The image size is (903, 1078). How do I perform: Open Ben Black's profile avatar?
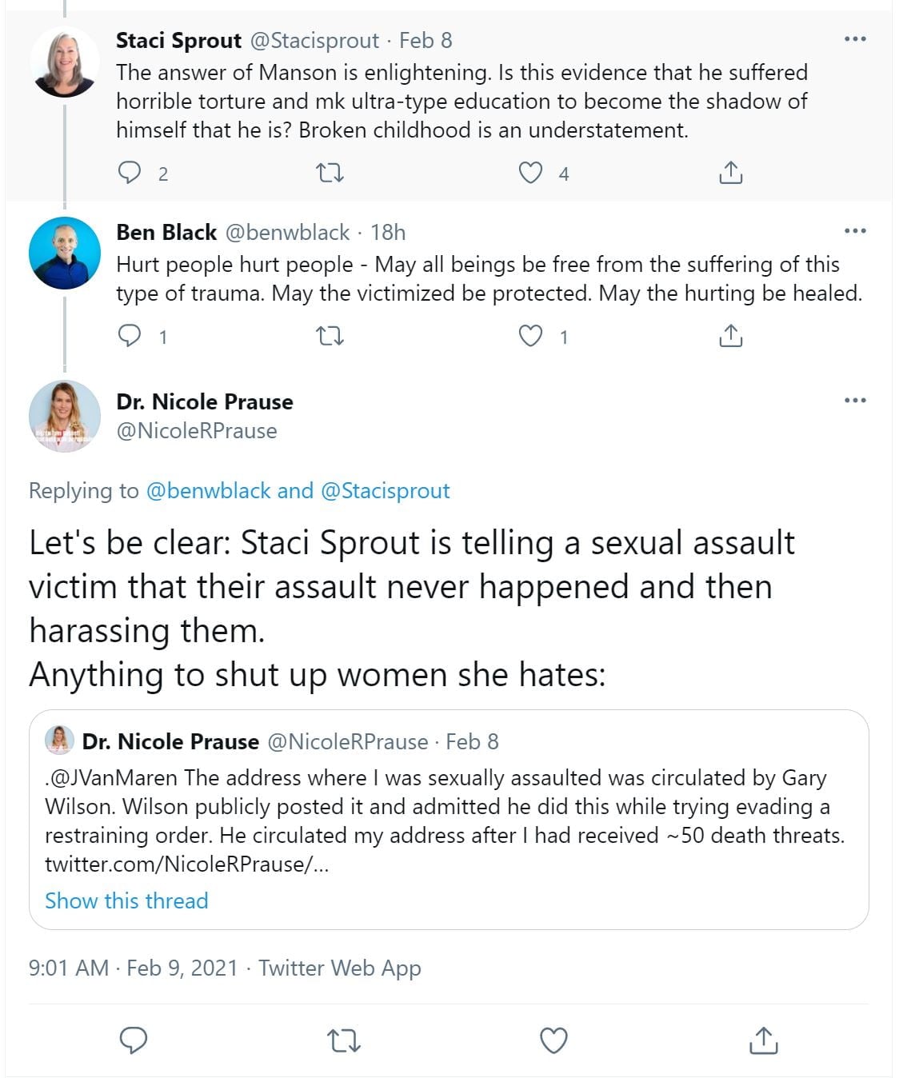coord(64,253)
